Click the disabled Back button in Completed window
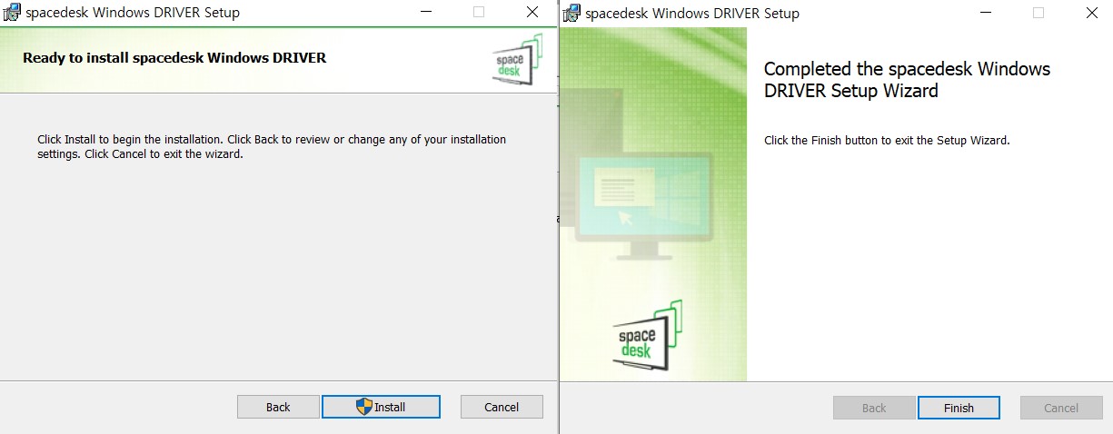 pos(874,408)
